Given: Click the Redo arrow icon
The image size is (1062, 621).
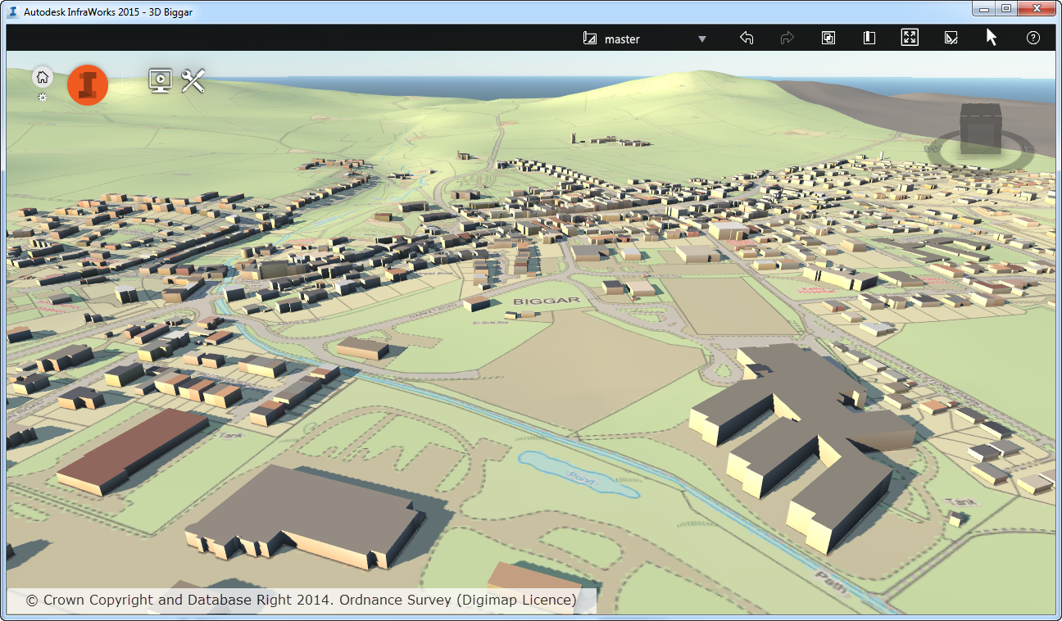Looking at the screenshot, I should click(787, 38).
